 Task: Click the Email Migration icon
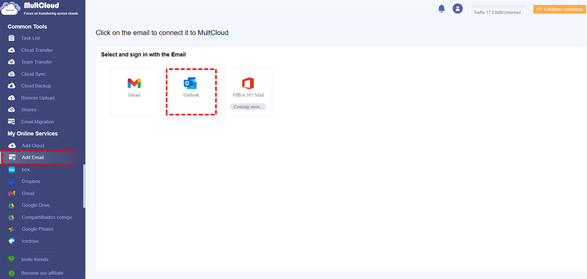click(11, 122)
